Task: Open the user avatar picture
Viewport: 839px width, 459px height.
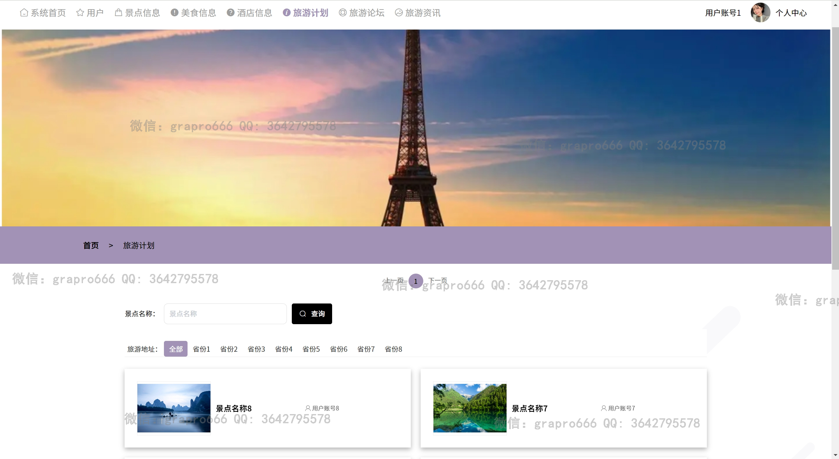Action: pos(760,13)
